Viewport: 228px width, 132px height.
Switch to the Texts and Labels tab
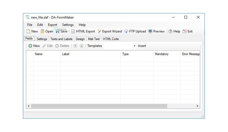61,39
